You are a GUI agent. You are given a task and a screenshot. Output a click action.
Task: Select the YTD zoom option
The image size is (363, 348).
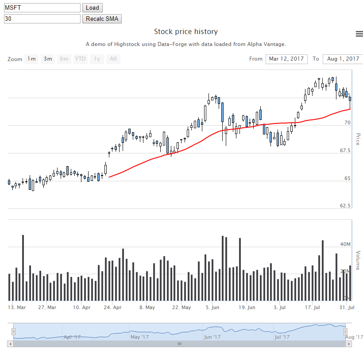[80, 59]
